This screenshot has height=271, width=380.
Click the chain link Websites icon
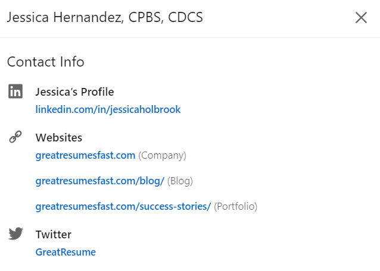pyautogui.click(x=15, y=137)
